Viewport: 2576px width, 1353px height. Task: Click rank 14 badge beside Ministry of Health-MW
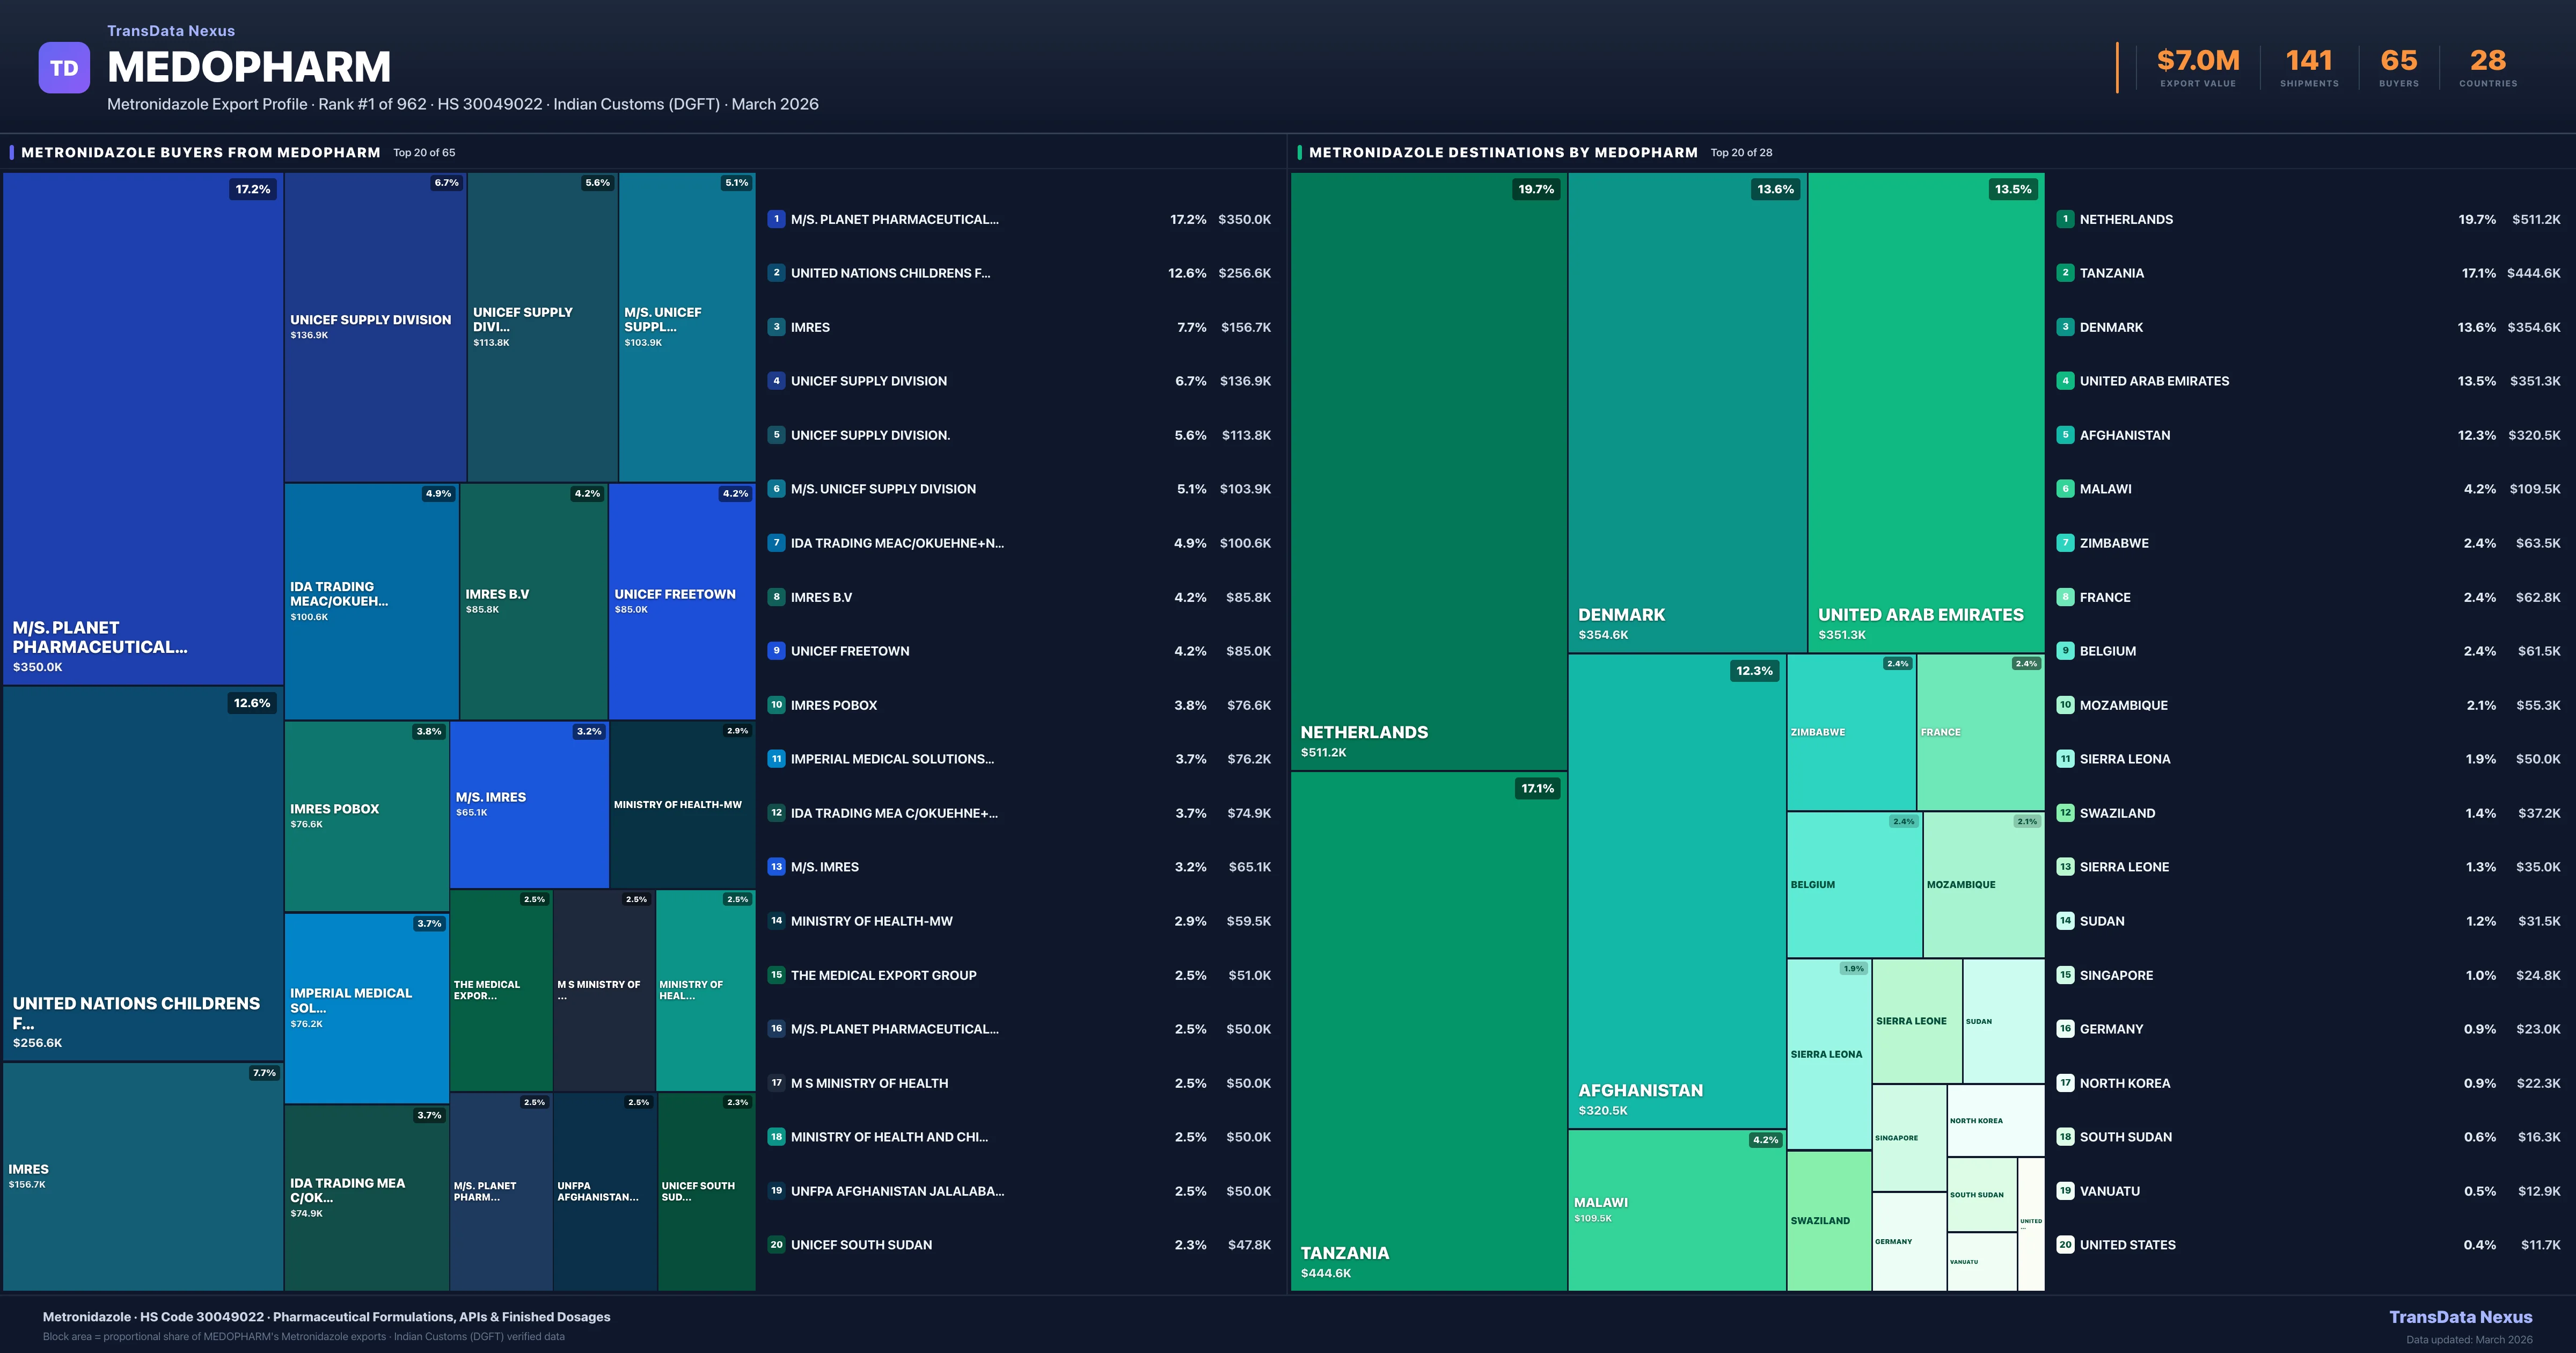tap(776, 921)
